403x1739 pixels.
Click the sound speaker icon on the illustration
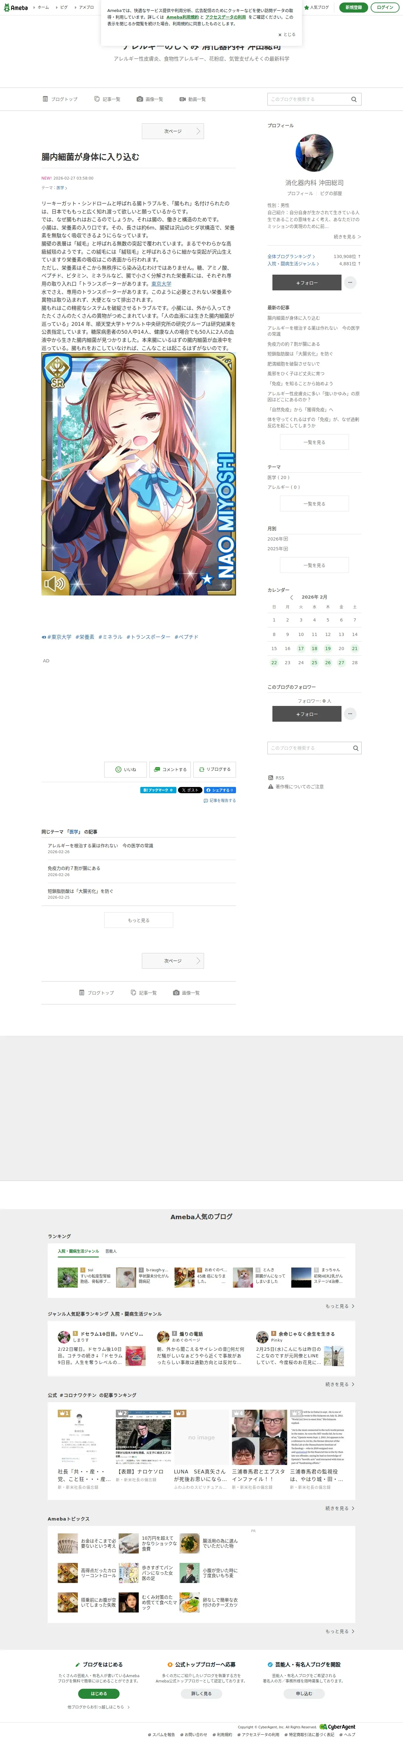pos(55,583)
